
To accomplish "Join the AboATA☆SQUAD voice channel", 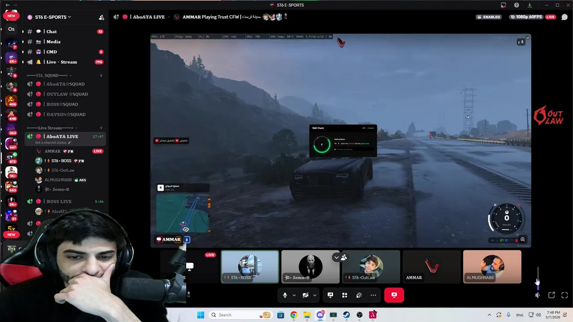I will [x=66, y=84].
